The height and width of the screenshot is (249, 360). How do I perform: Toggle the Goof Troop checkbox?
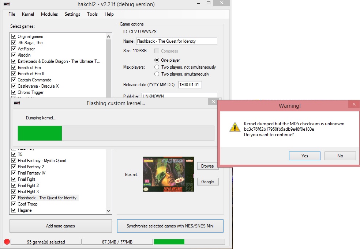pyautogui.click(x=14, y=204)
